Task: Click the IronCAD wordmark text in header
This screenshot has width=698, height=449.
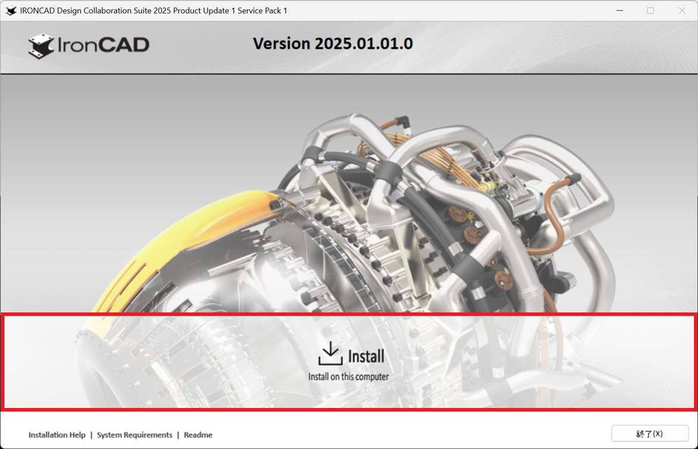Action: coord(104,45)
